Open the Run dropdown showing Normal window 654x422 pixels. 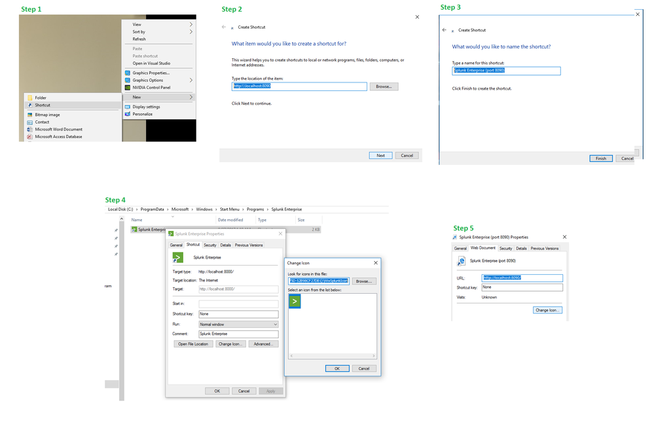point(238,324)
